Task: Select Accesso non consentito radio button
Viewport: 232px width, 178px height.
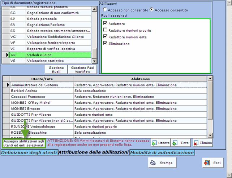Action: click(105, 10)
